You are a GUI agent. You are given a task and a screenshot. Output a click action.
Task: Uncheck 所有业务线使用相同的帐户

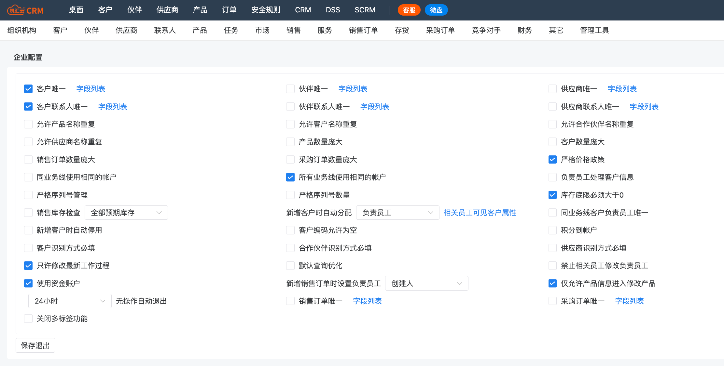click(290, 177)
